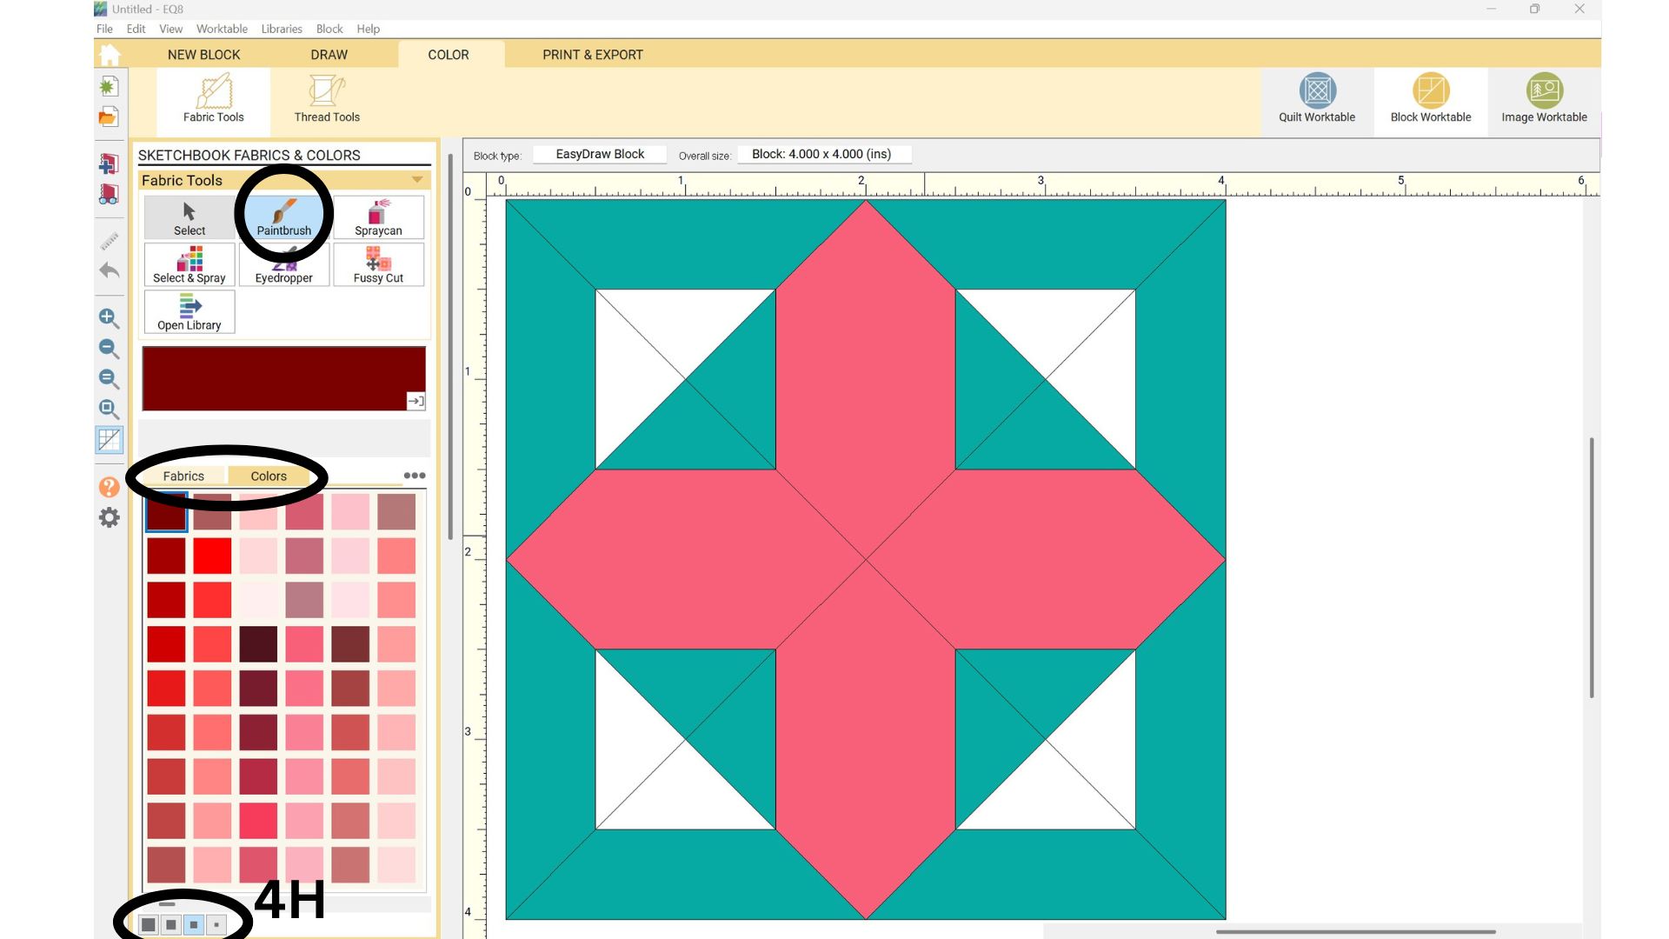Select the Paintbrush tool
This screenshot has width=1669, height=939.
[x=283, y=217]
